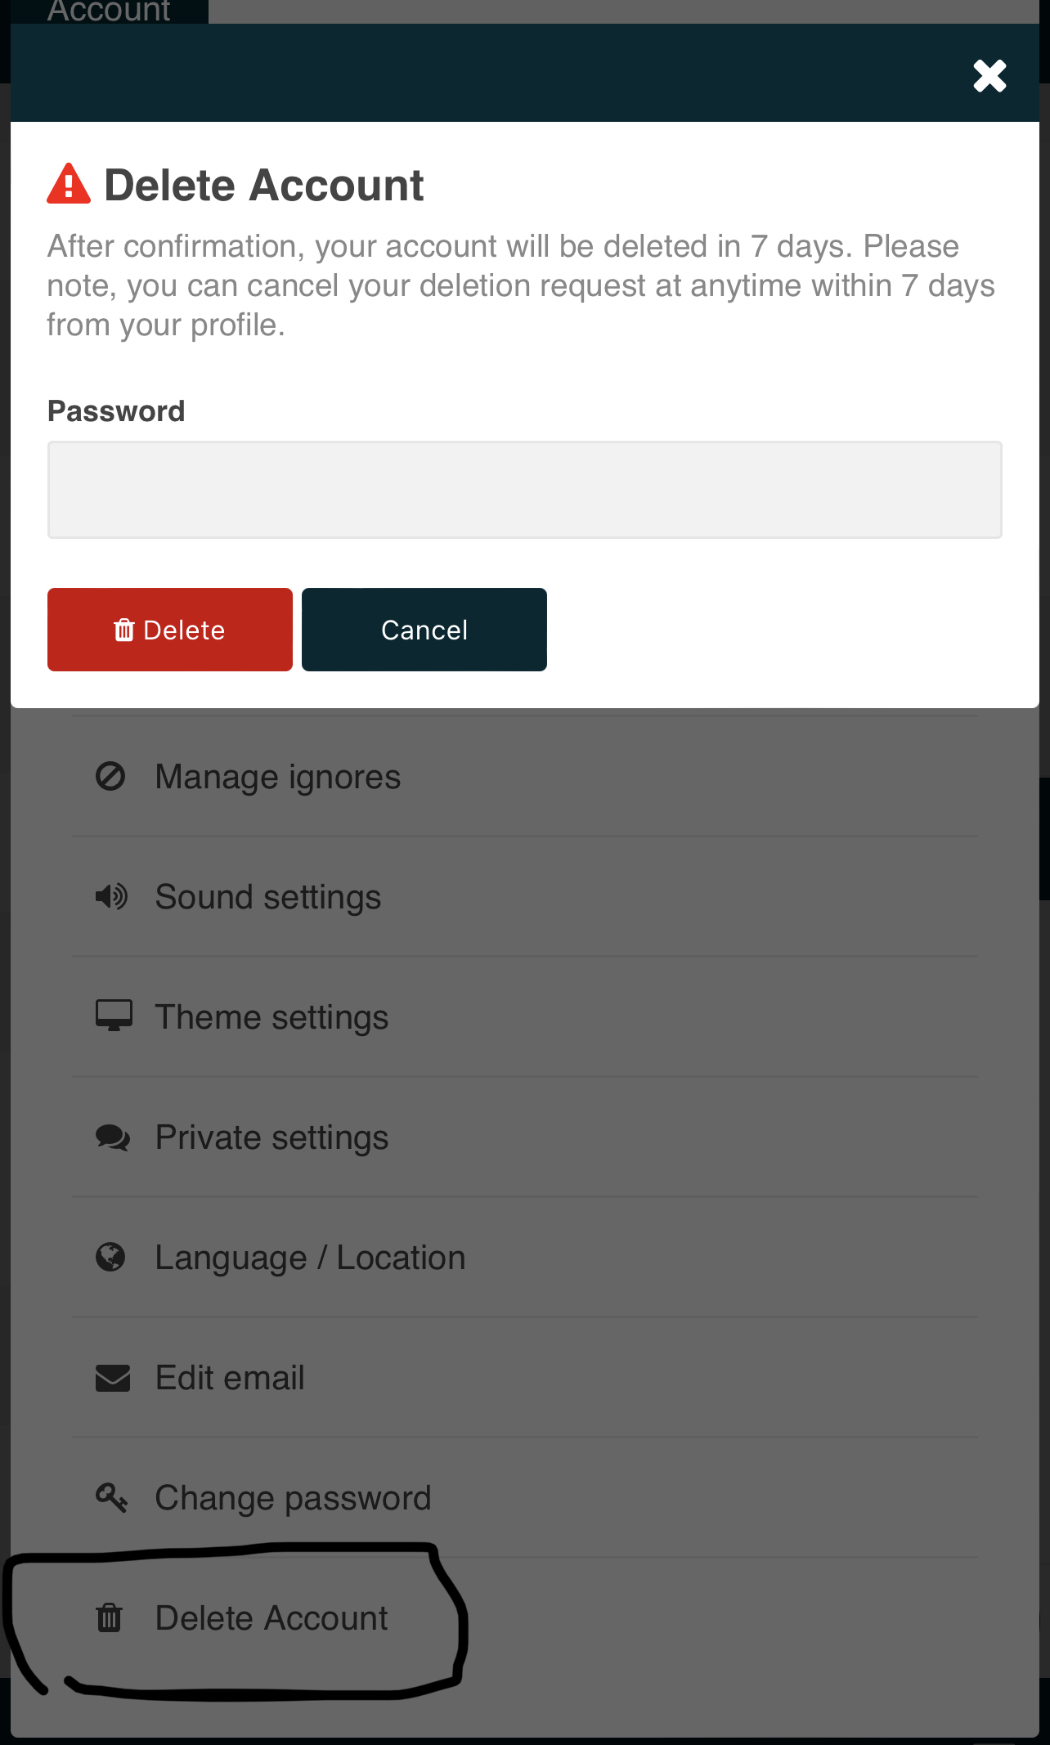1050x1745 pixels.
Task: Click the Change password key icon
Action: pos(111,1497)
